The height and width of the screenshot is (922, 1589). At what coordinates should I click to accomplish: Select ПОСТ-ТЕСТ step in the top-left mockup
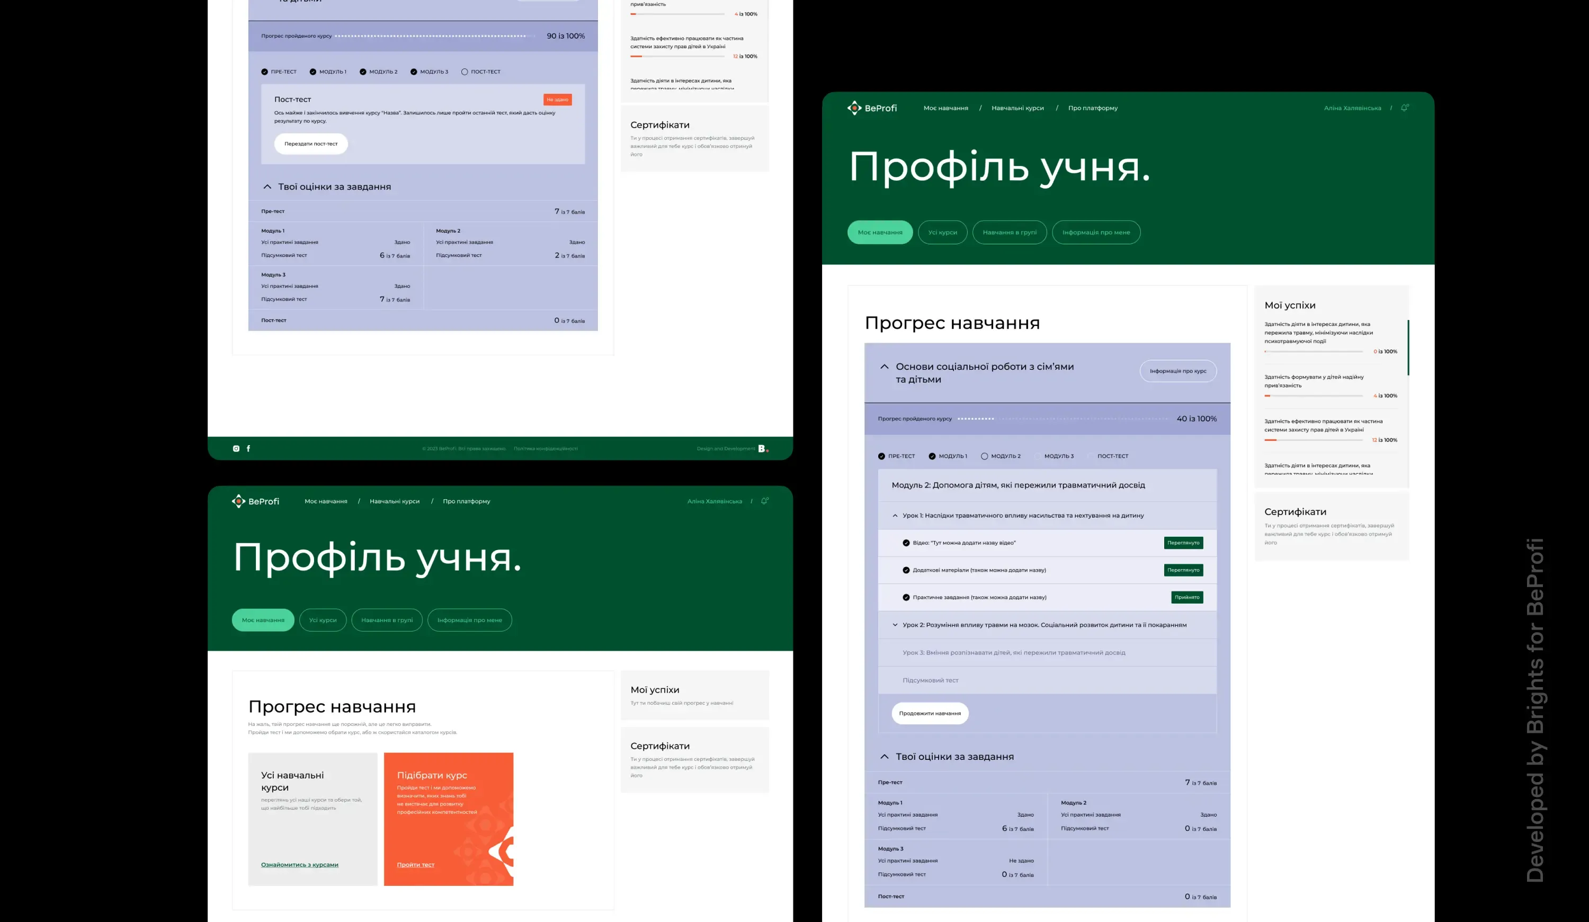480,72
